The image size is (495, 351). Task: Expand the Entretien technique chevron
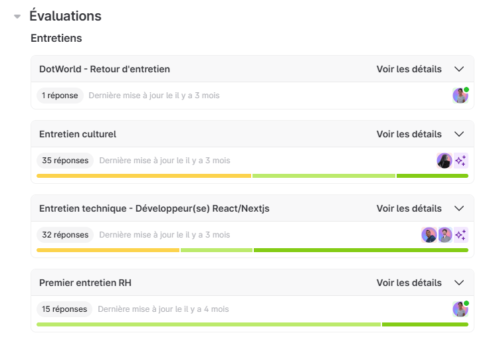[x=458, y=208]
